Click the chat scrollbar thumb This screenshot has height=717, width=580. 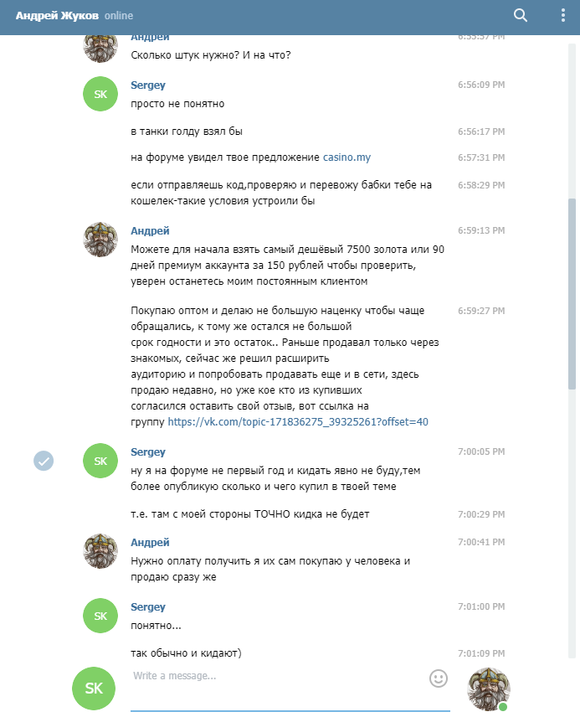(x=572, y=293)
